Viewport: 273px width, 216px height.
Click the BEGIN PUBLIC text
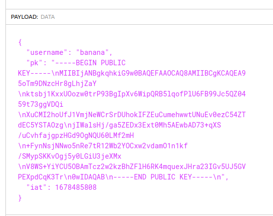tap(101, 63)
